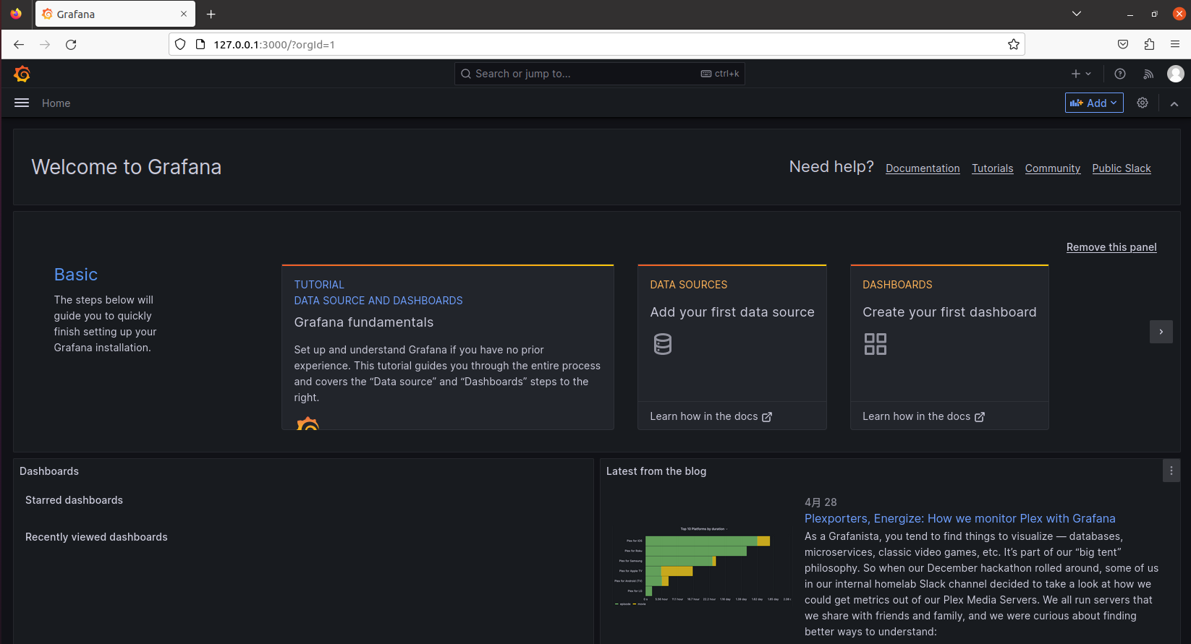Select Add your first data source
The image size is (1191, 644).
coord(732,312)
